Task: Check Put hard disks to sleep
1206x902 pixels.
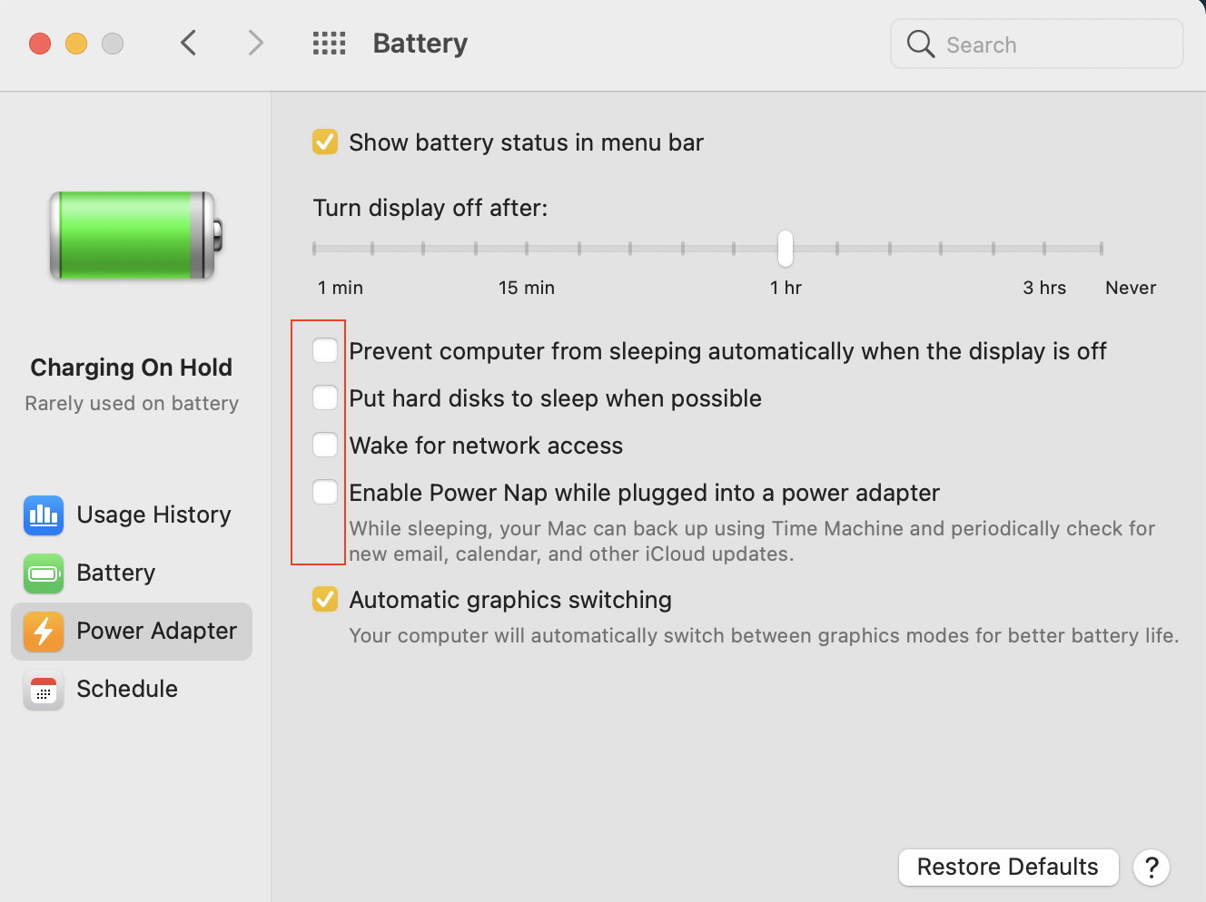Action: point(325,398)
